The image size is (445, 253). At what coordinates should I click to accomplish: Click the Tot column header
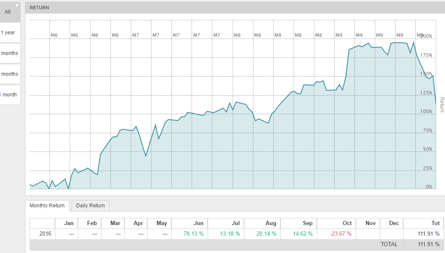pos(435,223)
